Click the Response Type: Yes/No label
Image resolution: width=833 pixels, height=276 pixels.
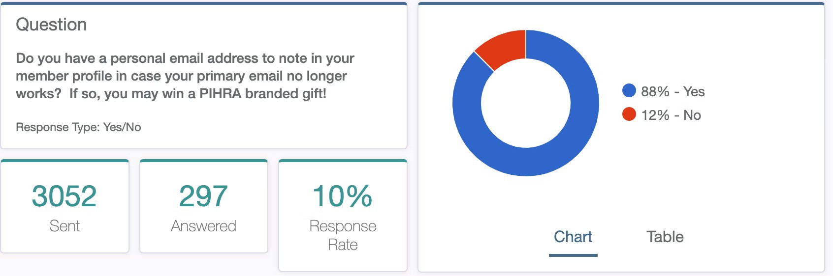point(78,127)
